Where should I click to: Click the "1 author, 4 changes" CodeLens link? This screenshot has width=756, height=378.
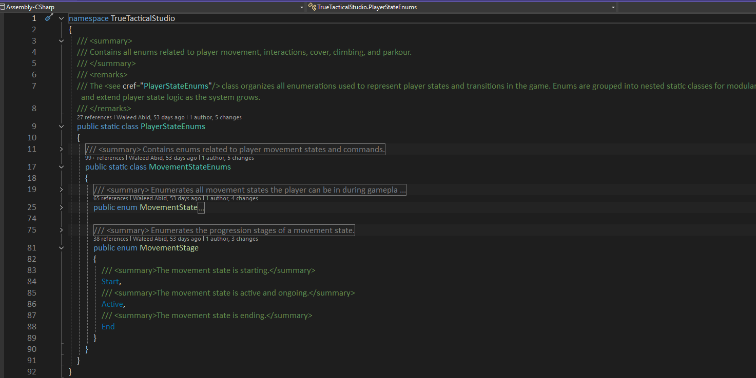tap(232, 198)
